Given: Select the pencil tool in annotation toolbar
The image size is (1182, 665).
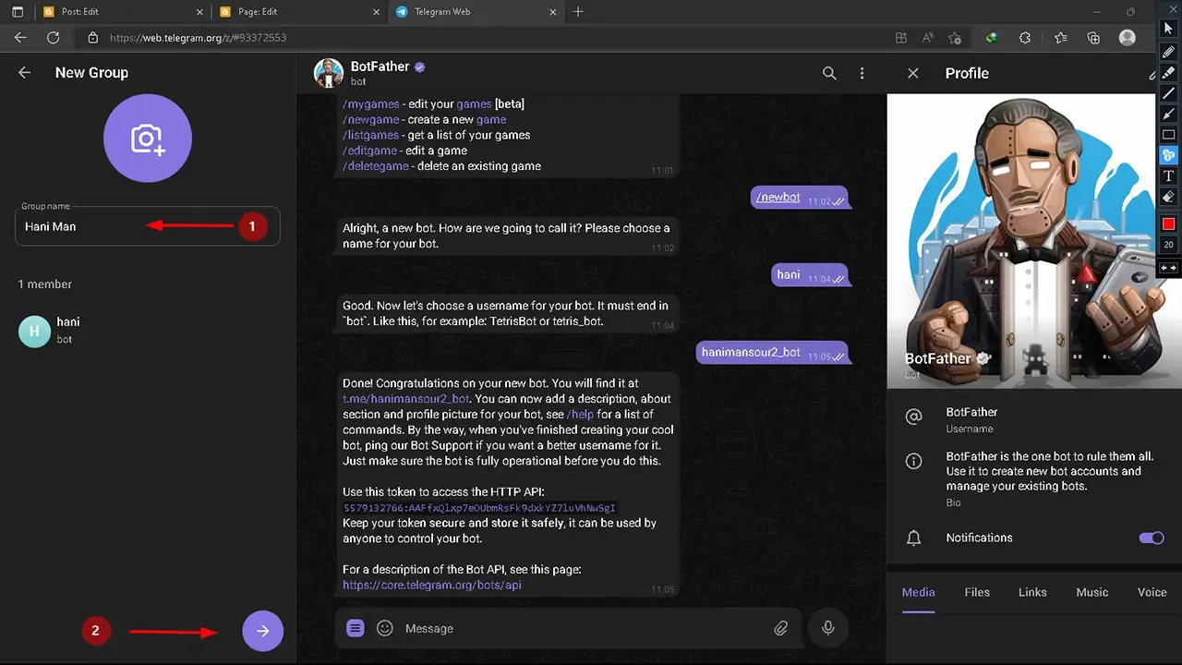Looking at the screenshot, I should pyautogui.click(x=1168, y=52).
